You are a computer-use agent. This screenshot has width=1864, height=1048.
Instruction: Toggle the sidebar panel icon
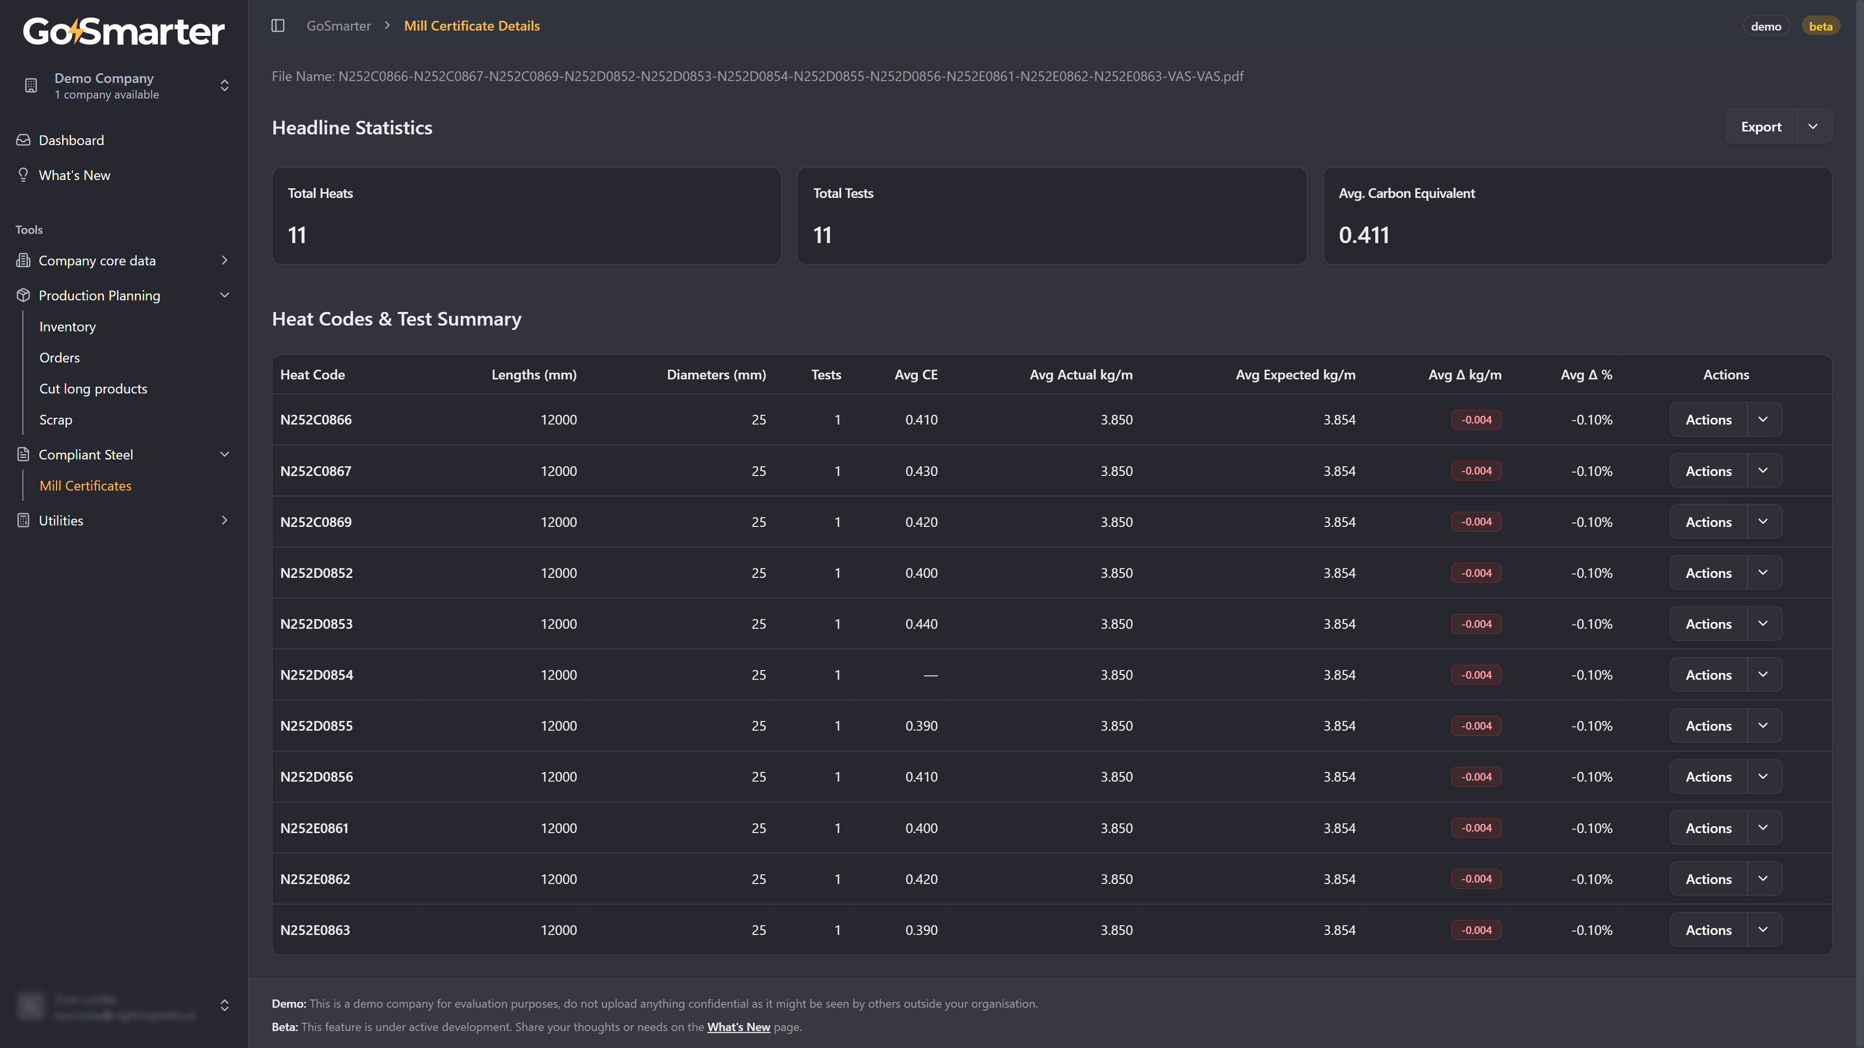[x=278, y=26]
